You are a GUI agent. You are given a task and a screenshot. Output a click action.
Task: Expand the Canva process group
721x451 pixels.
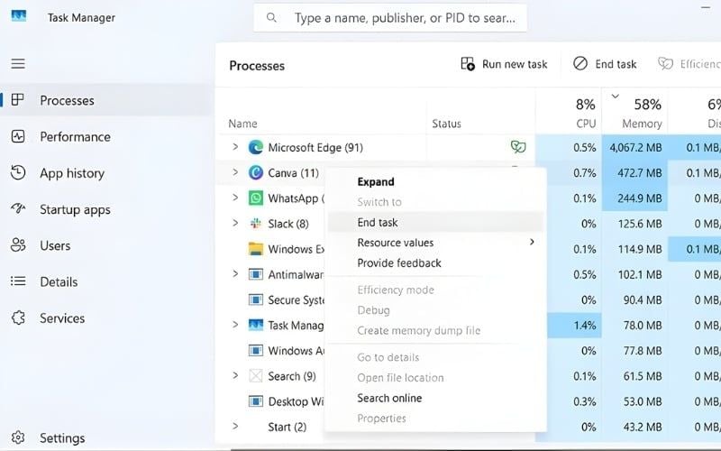pos(235,172)
